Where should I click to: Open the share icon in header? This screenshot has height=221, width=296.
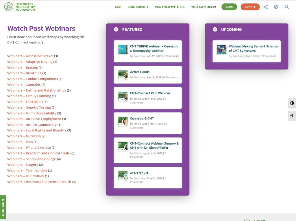tap(266, 7)
